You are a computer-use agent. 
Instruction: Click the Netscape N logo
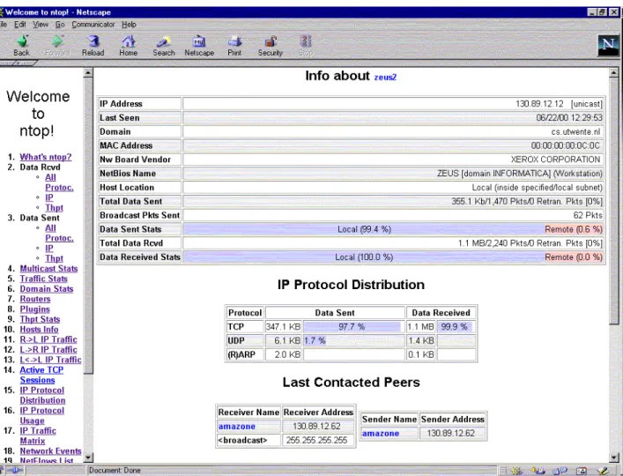coord(608,45)
